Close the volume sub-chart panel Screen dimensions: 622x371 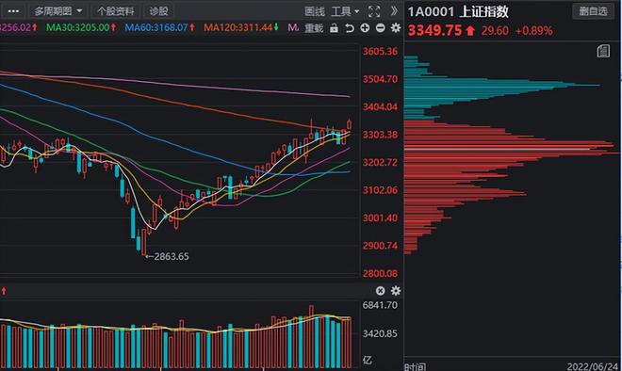click(x=380, y=291)
